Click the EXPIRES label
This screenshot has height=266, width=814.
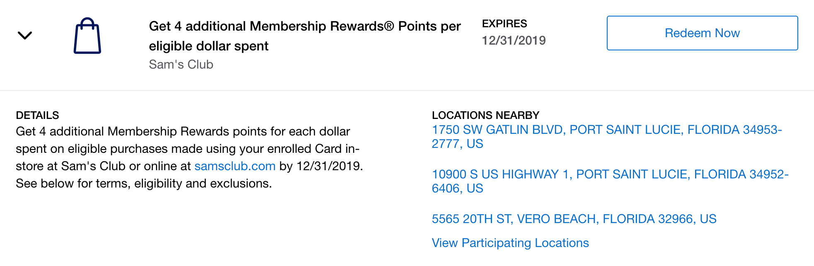point(504,24)
